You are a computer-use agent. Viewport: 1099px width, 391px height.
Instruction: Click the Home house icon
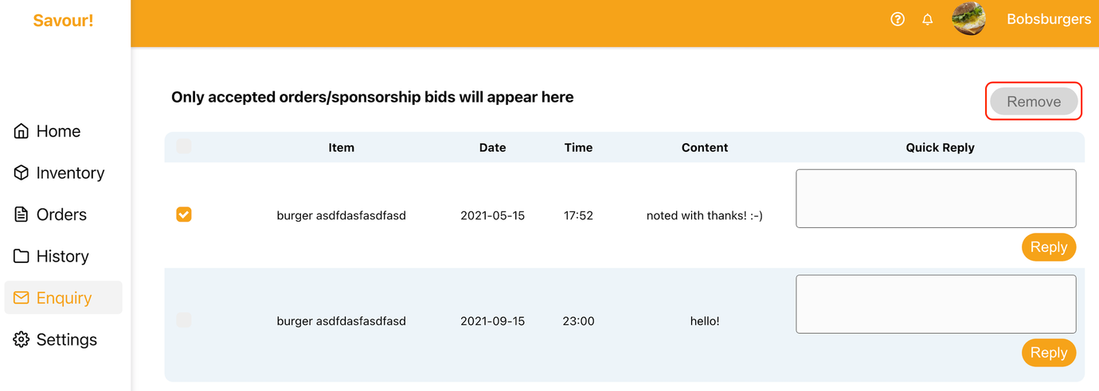pos(22,131)
